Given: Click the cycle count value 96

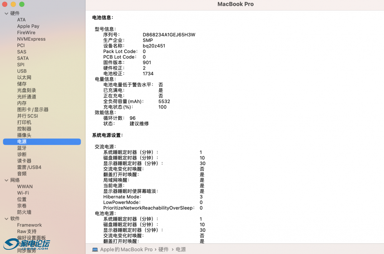Looking at the screenshot, I should (132, 118).
